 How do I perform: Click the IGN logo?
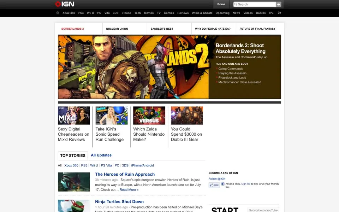tap(64, 4)
